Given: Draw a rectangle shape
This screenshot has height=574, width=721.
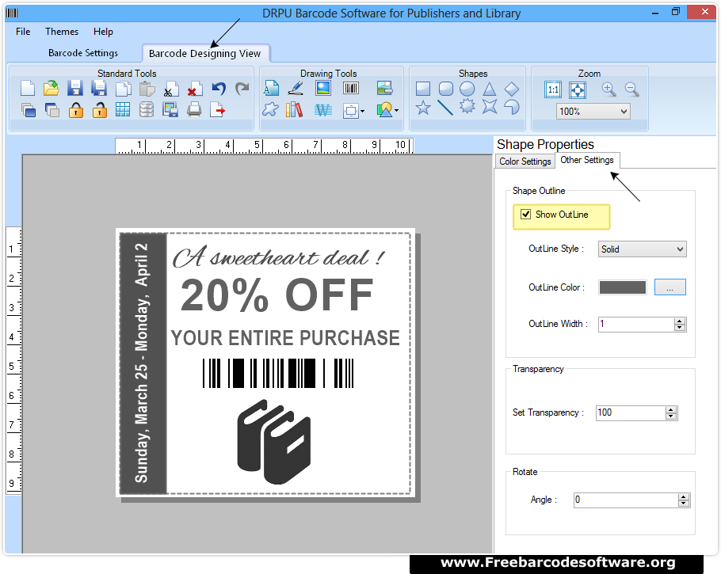Looking at the screenshot, I should click(422, 88).
